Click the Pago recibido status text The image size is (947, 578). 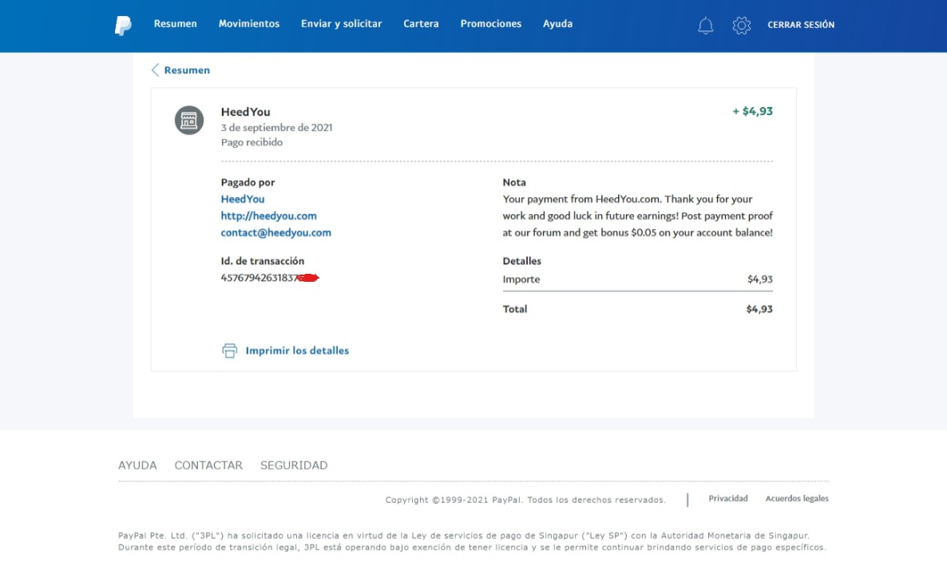pos(252,143)
